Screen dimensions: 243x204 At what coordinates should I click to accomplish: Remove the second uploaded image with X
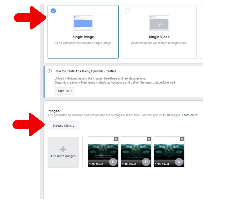point(149,139)
